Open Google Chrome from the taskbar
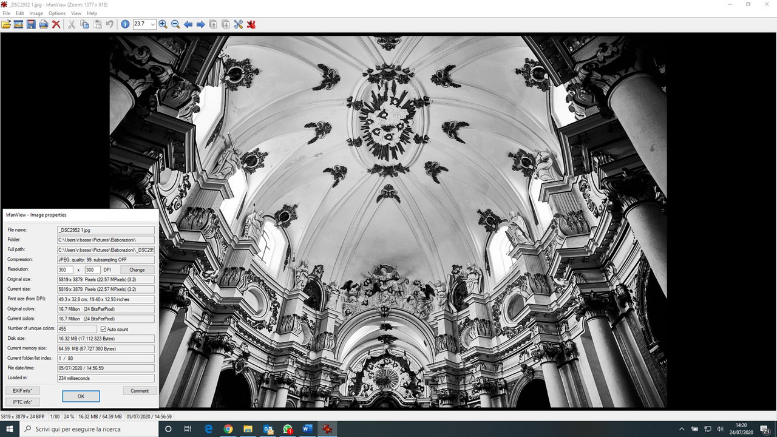Image resolution: width=777 pixels, height=437 pixels. pyautogui.click(x=228, y=429)
